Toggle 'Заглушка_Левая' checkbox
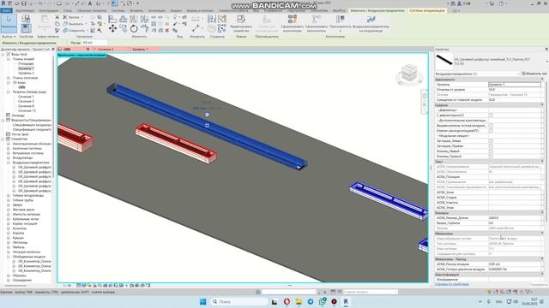The height and width of the screenshot is (308, 549). point(491,141)
